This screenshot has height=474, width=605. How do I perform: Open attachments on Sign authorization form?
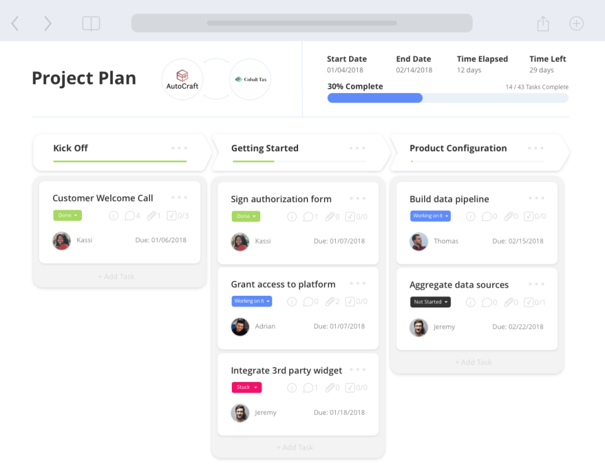332,217
